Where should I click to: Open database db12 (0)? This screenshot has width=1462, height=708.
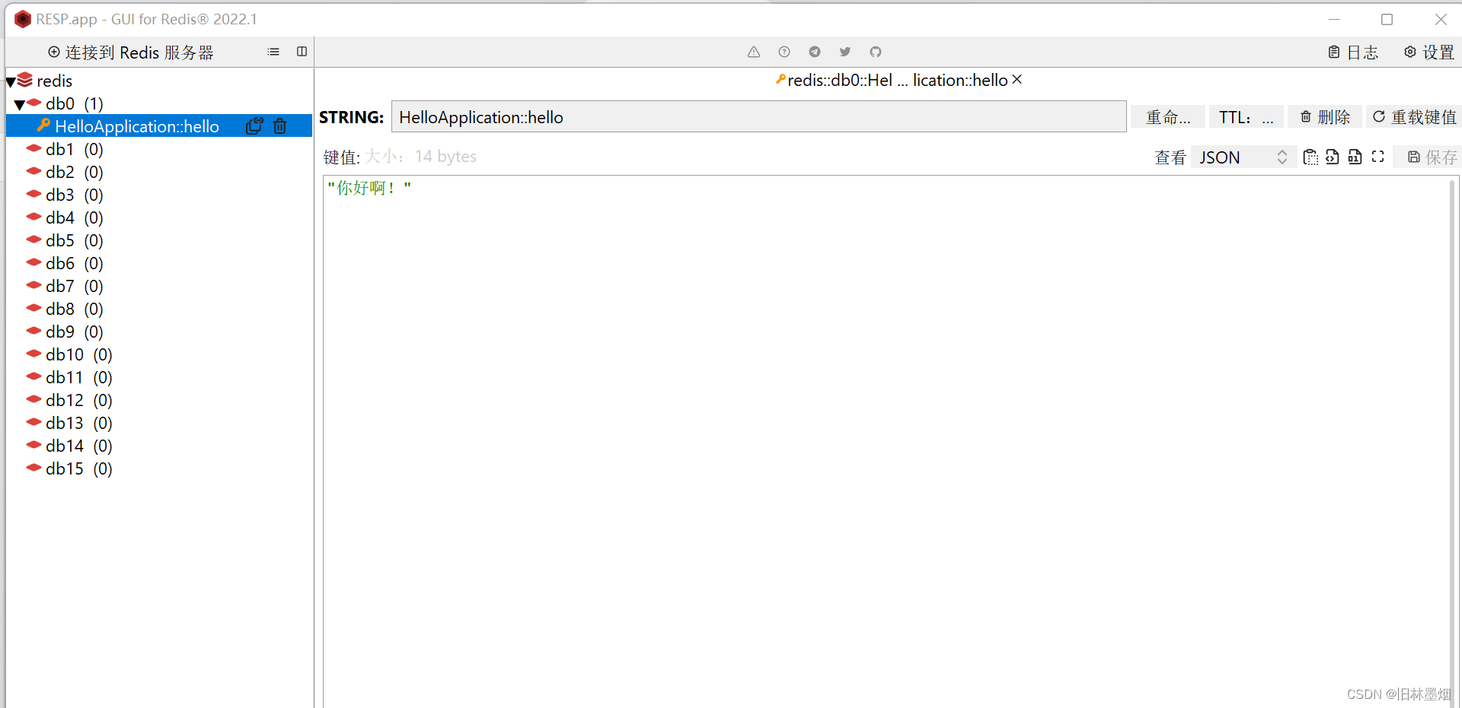click(78, 400)
